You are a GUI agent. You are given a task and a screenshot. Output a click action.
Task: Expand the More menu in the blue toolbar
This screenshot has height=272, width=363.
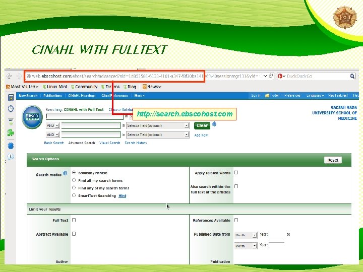coord(140,96)
